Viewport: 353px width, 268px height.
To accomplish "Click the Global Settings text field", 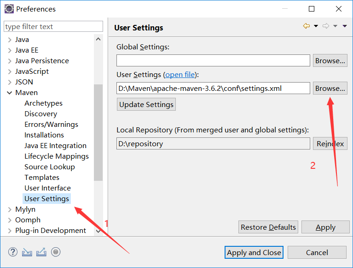I will [x=213, y=60].
